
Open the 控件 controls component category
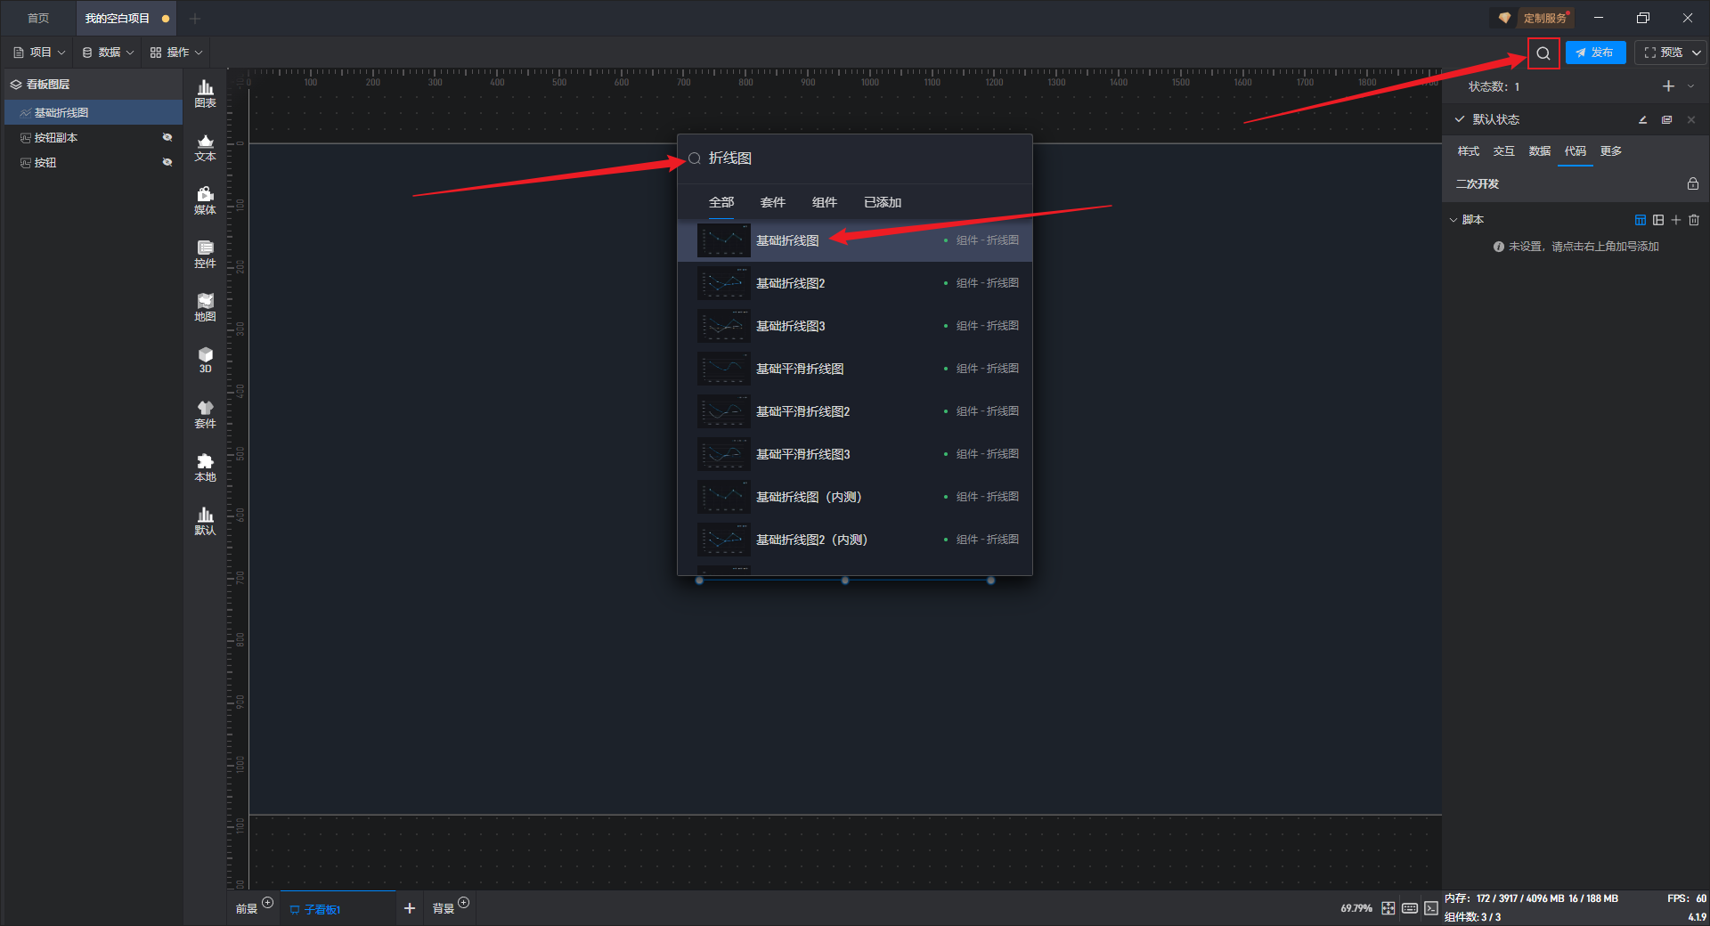tap(205, 254)
